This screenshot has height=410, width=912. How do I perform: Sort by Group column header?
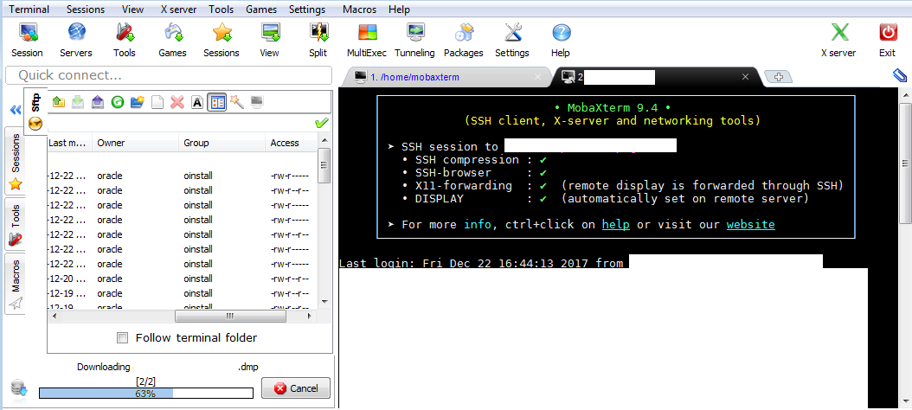coord(222,143)
